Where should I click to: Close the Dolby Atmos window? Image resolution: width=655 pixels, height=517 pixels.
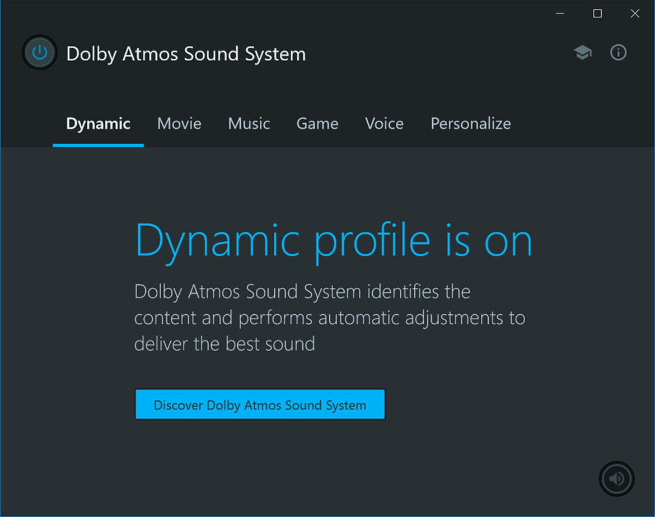[x=635, y=14]
